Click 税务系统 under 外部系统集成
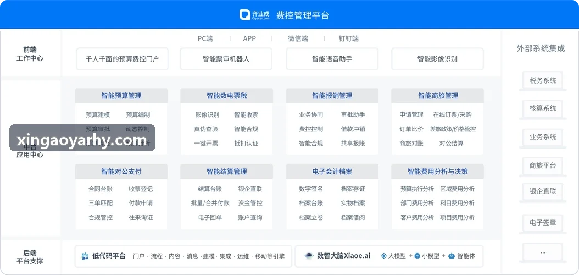579x275 pixels. click(x=542, y=80)
